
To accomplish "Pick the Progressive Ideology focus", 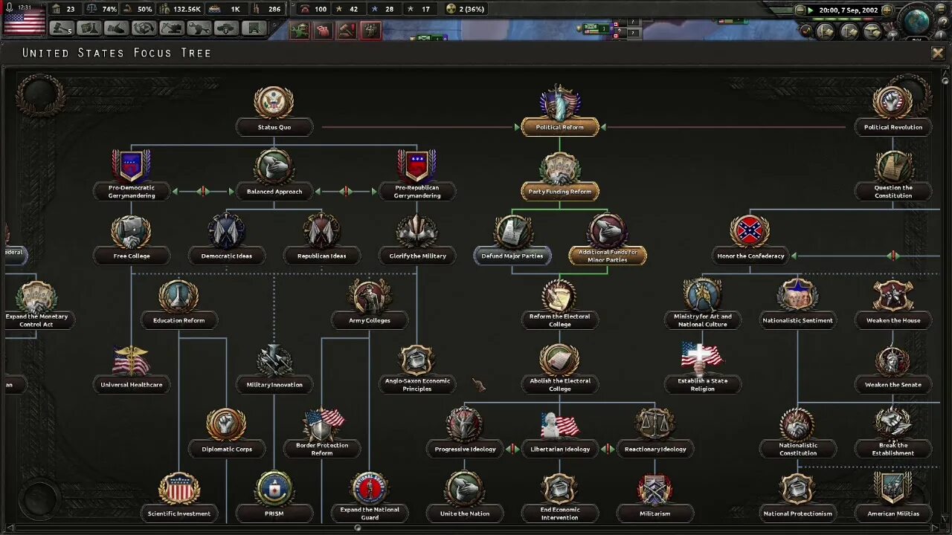I will [x=465, y=449].
